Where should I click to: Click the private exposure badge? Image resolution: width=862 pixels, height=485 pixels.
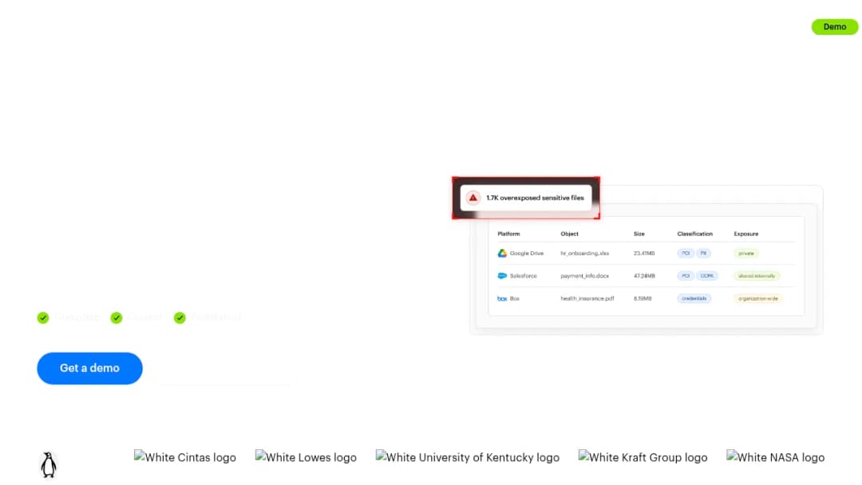(x=746, y=253)
